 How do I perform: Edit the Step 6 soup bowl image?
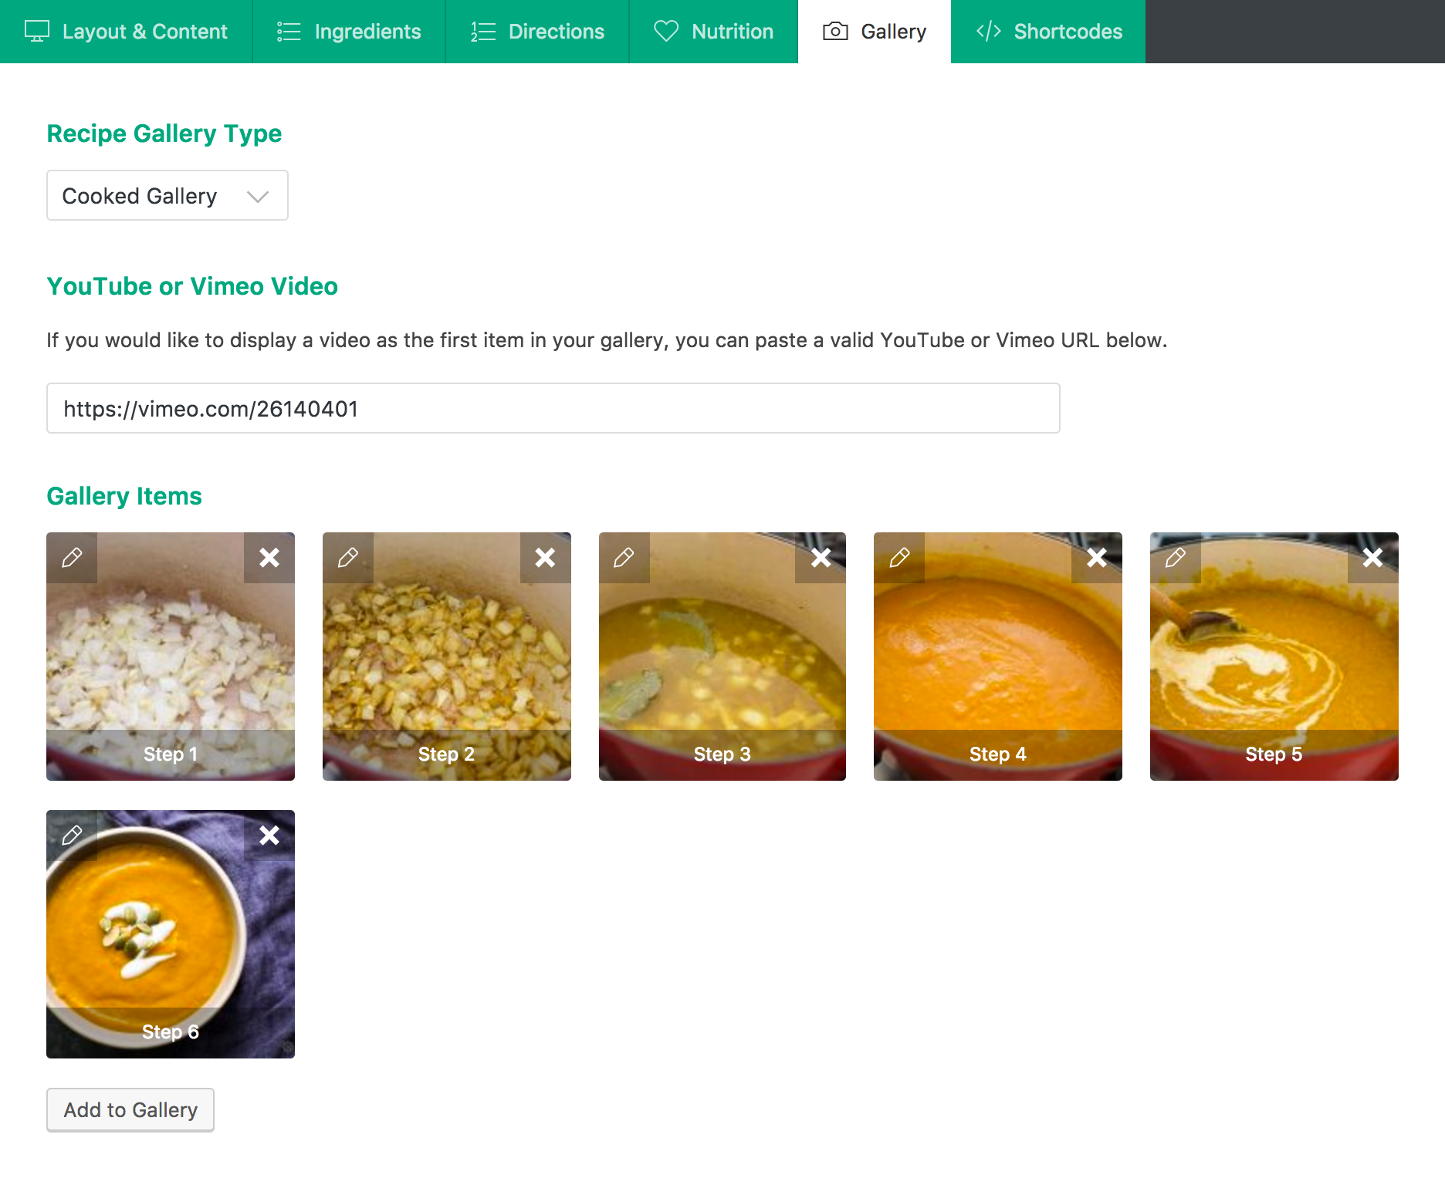tap(72, 836)
